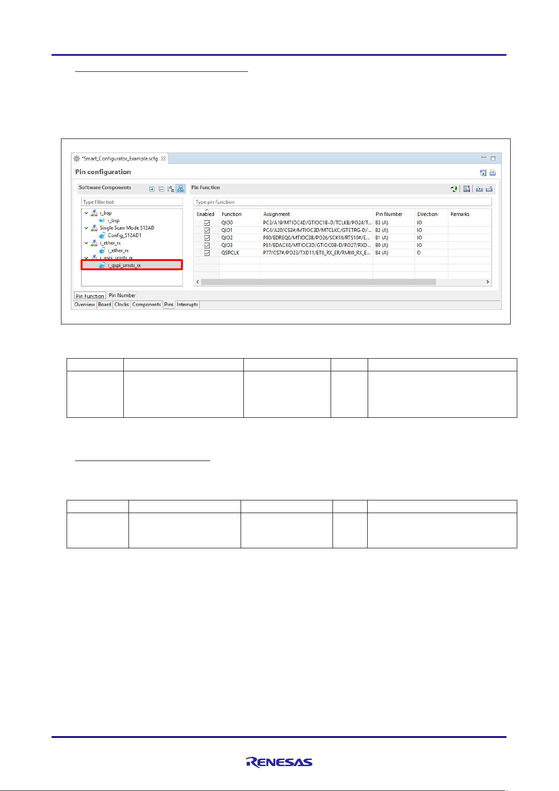Collapse the r_bsp tree node
This screenshot has width=559, height=791.
pyautogui.click(x=86, y=213)
